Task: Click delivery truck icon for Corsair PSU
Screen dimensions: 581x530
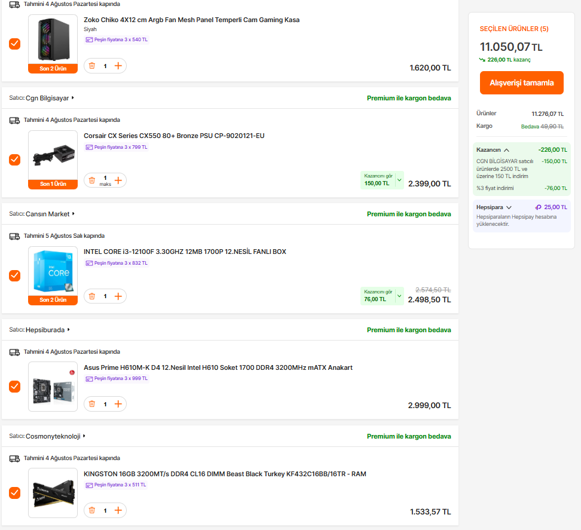Action: point(14,120)
